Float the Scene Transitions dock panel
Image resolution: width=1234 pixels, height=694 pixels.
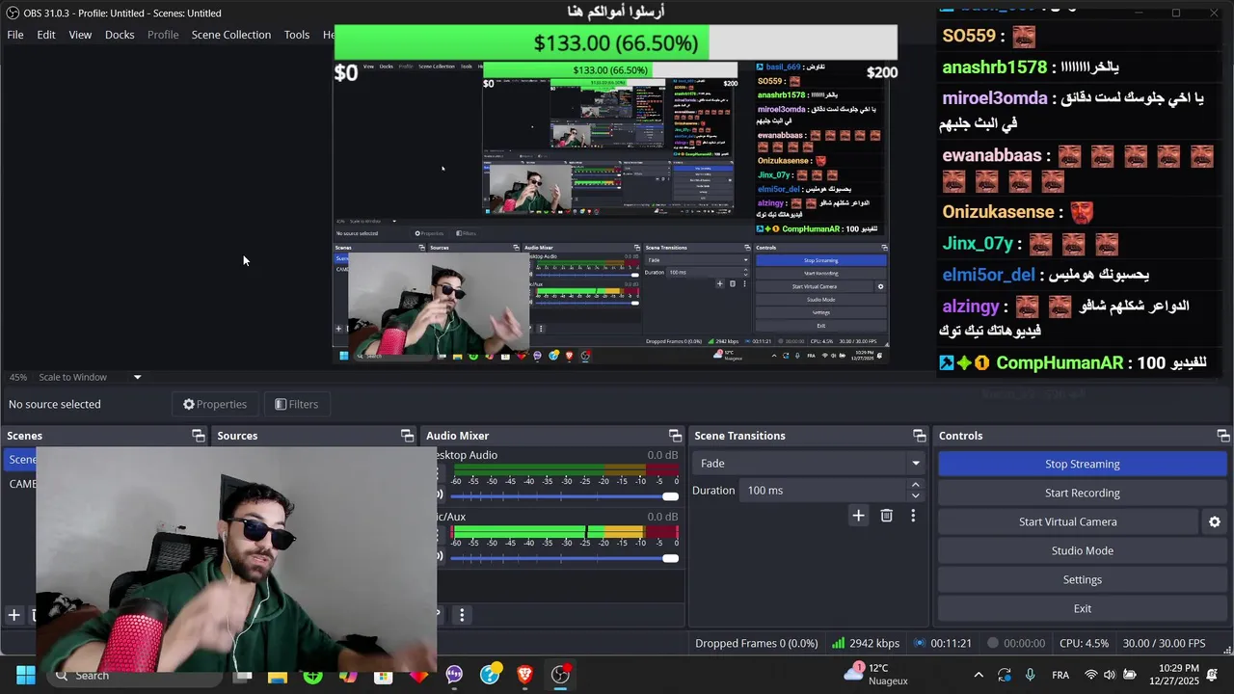click(x=919, y=436)
